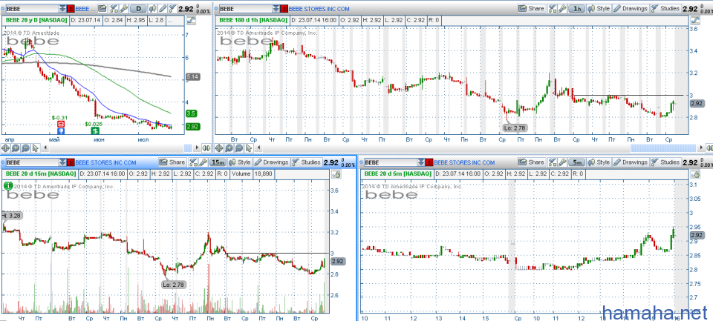Toggle chart mode icon beside daily chart header
Viewport: 713px width, 321px height.
tap(191, 21)
